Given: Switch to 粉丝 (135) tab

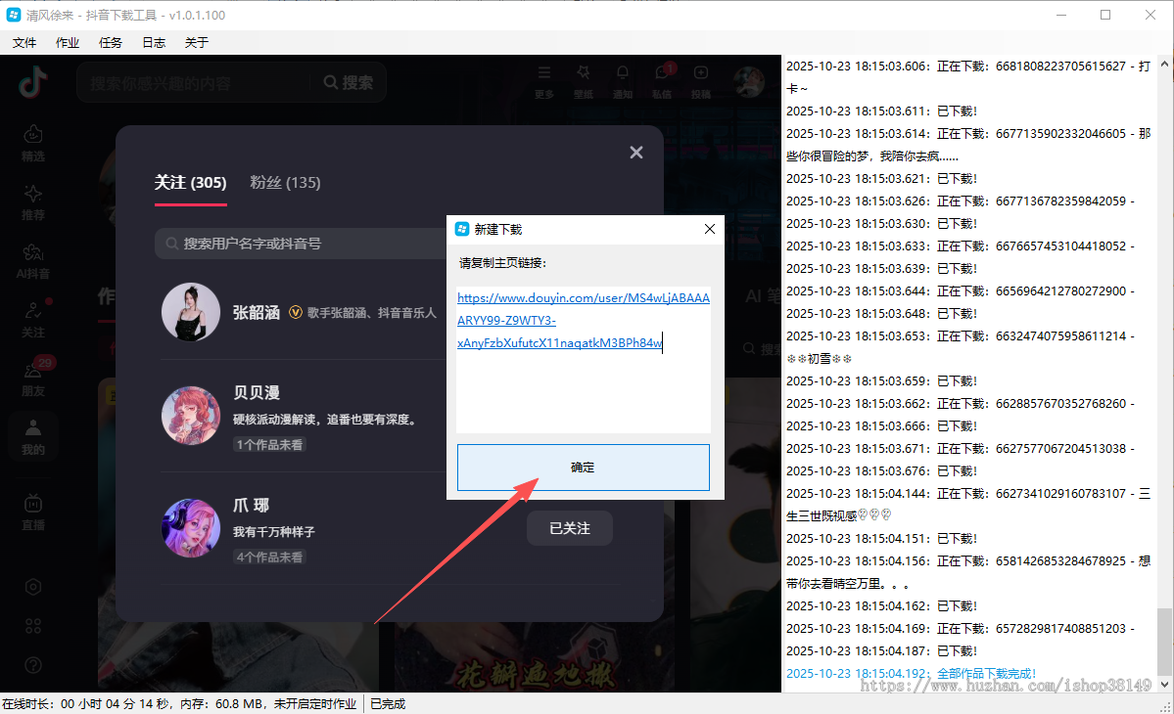Looking at the screenshot, I should coord(285,183).
